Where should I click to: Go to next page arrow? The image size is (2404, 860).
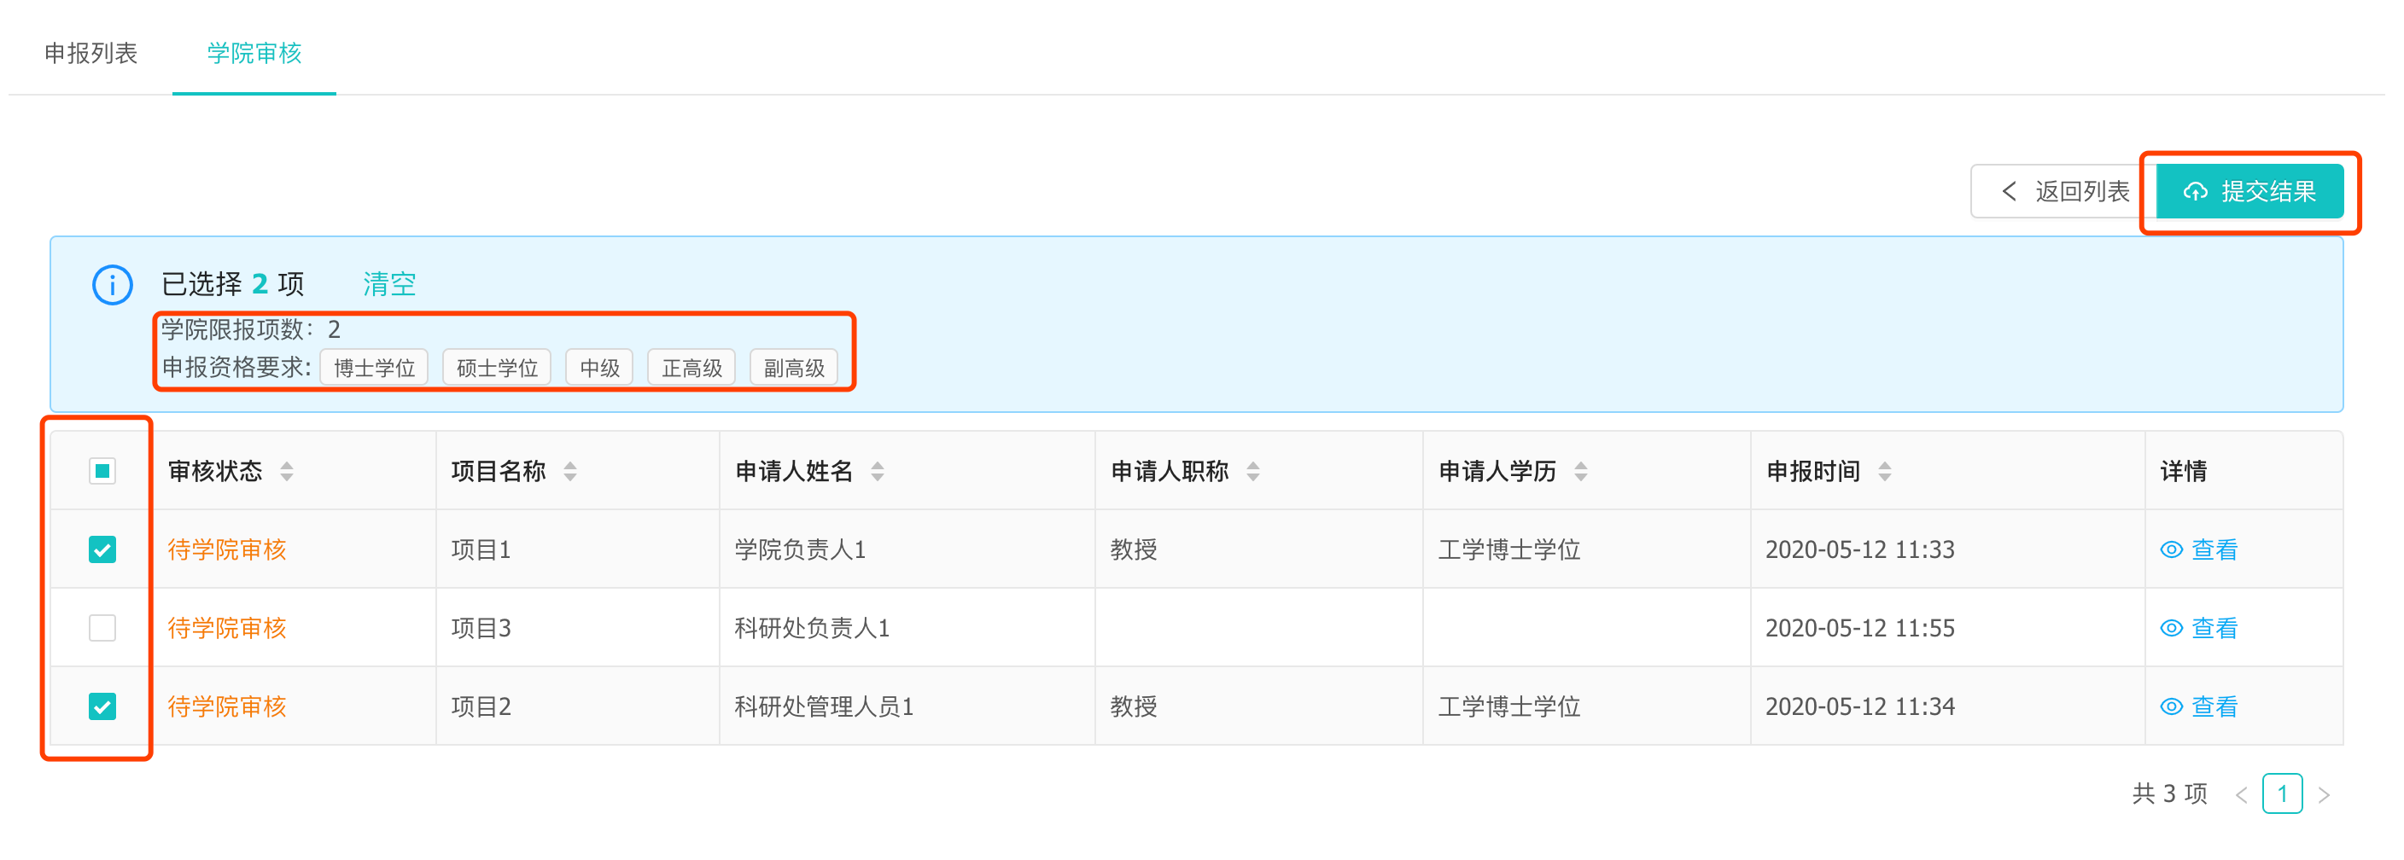click(2324, 794)
